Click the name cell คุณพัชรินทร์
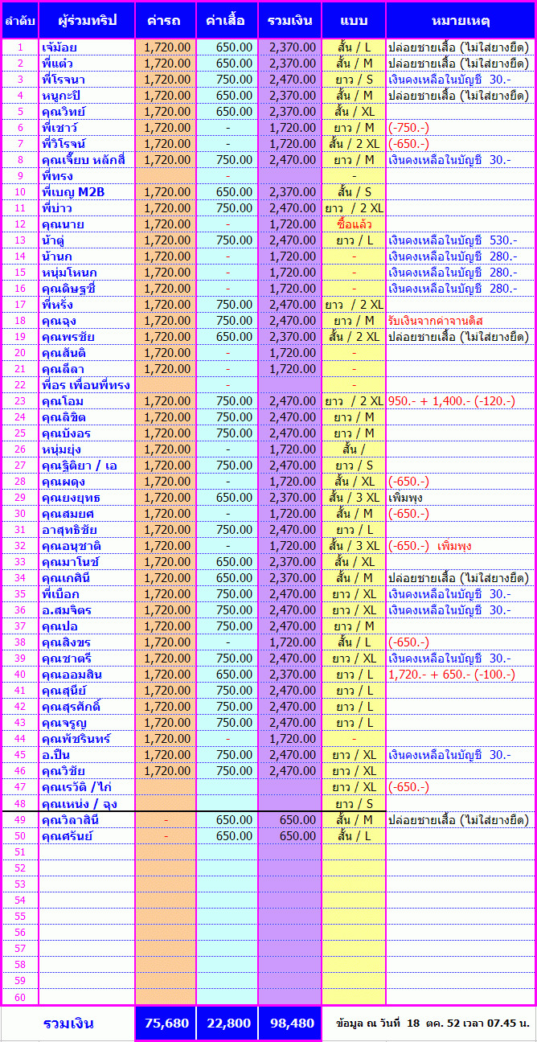537x1042 pixels. 87,738
